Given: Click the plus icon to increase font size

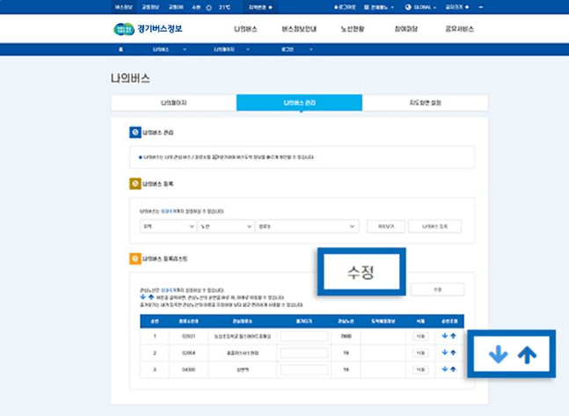Looking at the screenshot, I should (x=467, y=7).
